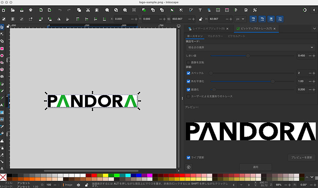The height and width of the screenshot is (188, 318).
Task: Select the Star/Polygon tool
Action: coord(2,63)
